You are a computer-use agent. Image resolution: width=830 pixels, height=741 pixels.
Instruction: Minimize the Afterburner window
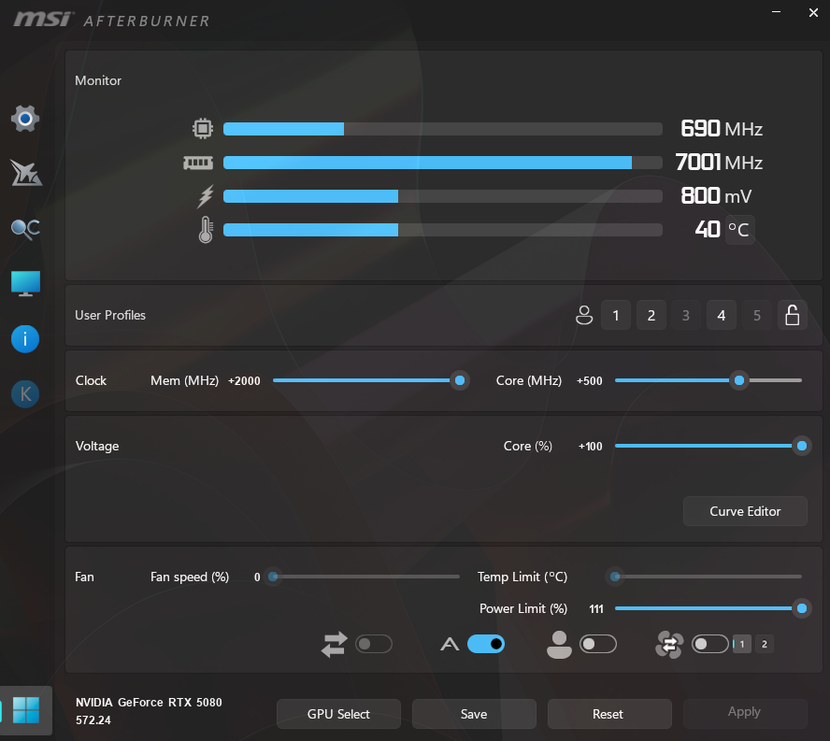(776, 11)
